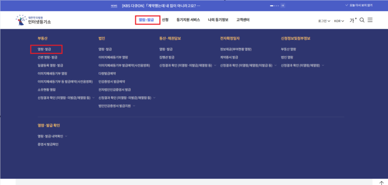This screenshot has height=185, width=388.
Task: Open the KOR language dropdown
Action: (x=339, y=21)
